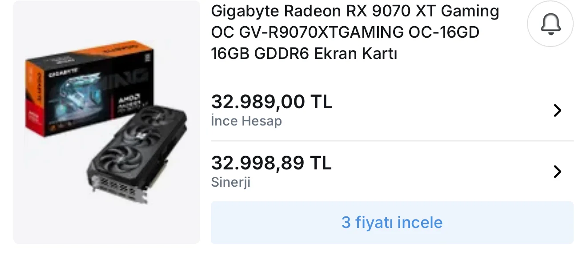
Task: Click the "OC GV-R9070XTGAMING OC-16GD" title line
Action: pos(345,32)
